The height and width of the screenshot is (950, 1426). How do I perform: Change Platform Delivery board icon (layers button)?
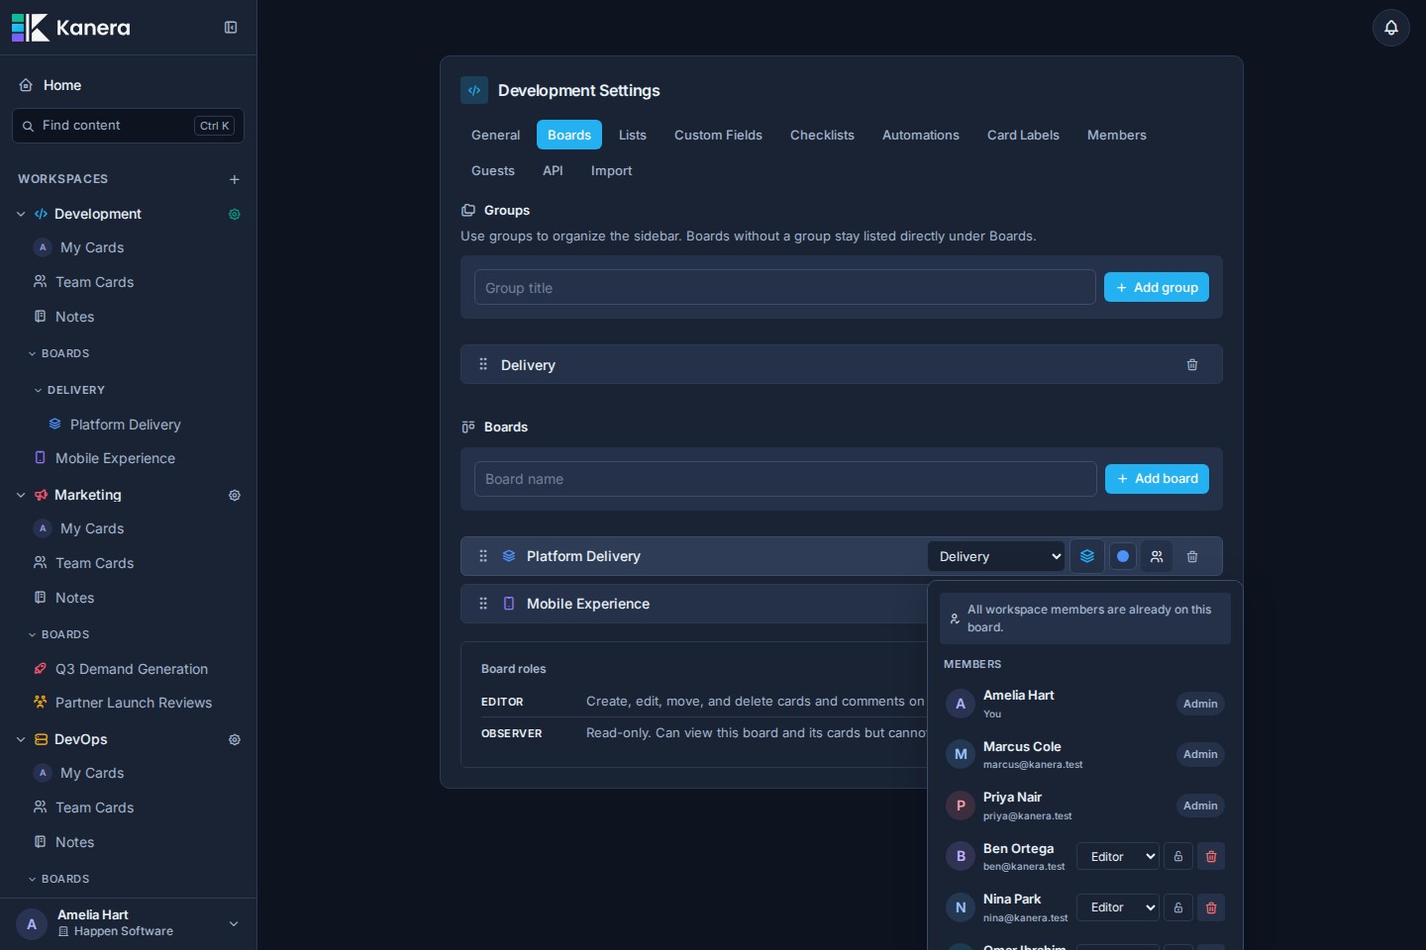coord(1087,556)
